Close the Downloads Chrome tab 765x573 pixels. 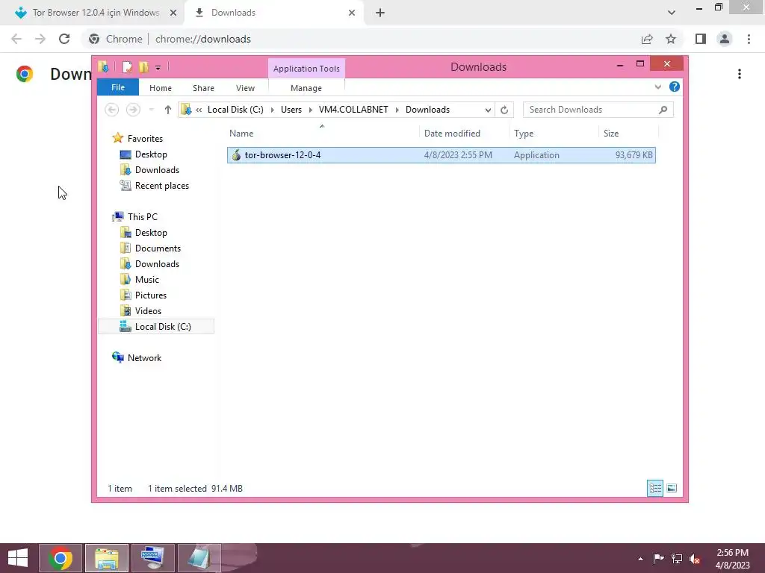pyautogui.click(x=352, y=13)
